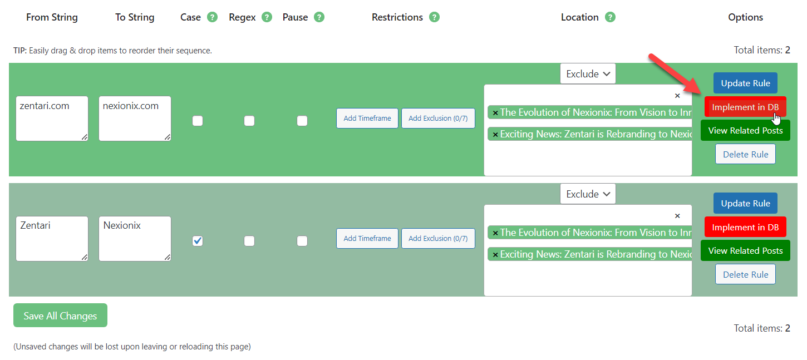Image resolution: width=807 pixels, height=360 pixels.
Task: Focus the 'nexionix.com' To String field
Action: [x=135, y=119]
